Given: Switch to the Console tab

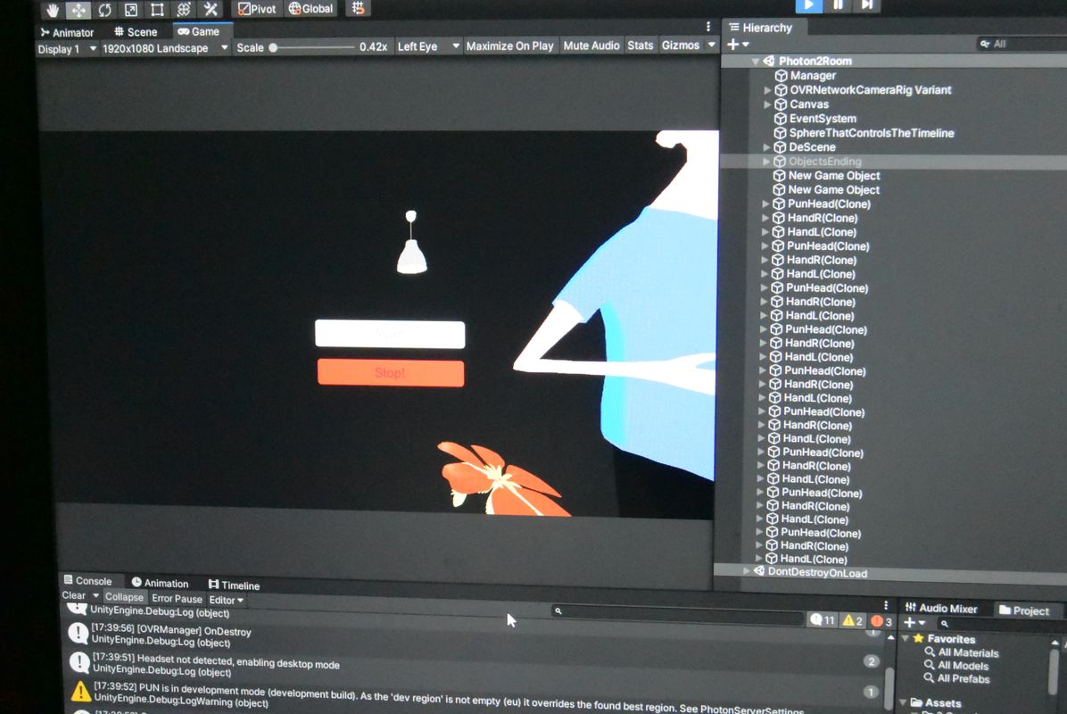Looking at the screenshot, I should [87, 581].
